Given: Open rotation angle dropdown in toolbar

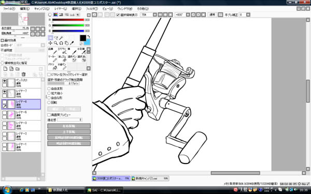Looking at the screenshot, I should click(188, 14).
